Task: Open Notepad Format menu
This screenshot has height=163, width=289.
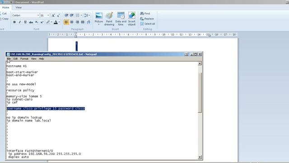Action: (24, 59)
